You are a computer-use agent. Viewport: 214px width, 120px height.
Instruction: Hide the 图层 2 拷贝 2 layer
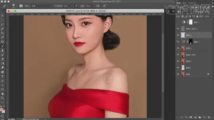178,29
